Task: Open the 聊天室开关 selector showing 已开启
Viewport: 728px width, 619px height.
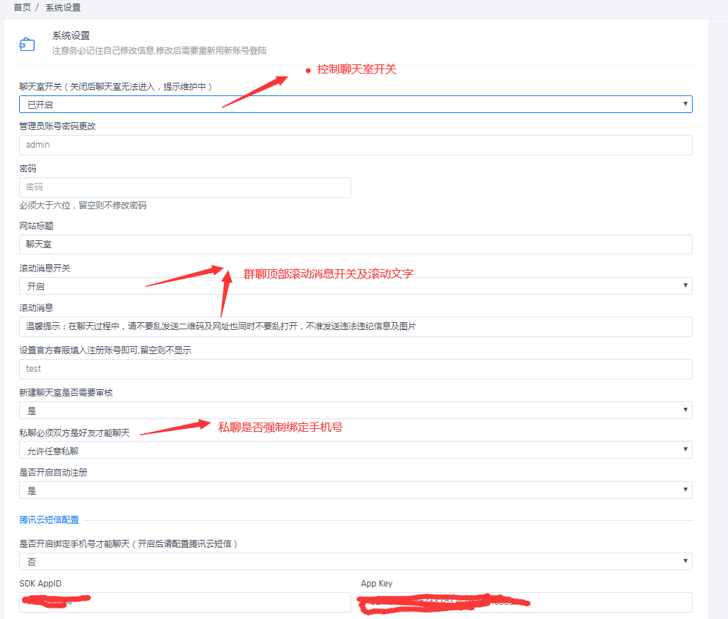Action: (353, 103)
